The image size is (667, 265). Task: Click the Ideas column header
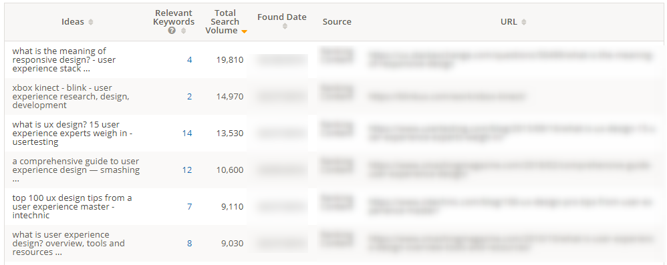73,22
